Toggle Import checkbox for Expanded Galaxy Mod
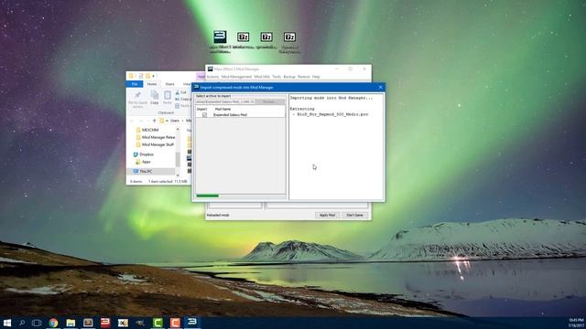 tap(204, 115)
